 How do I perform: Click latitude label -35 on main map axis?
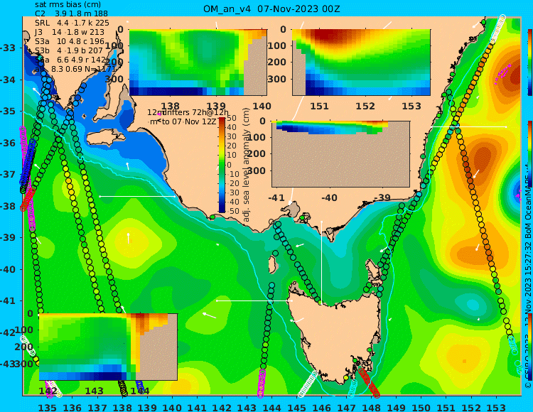(x=8, y=112)
